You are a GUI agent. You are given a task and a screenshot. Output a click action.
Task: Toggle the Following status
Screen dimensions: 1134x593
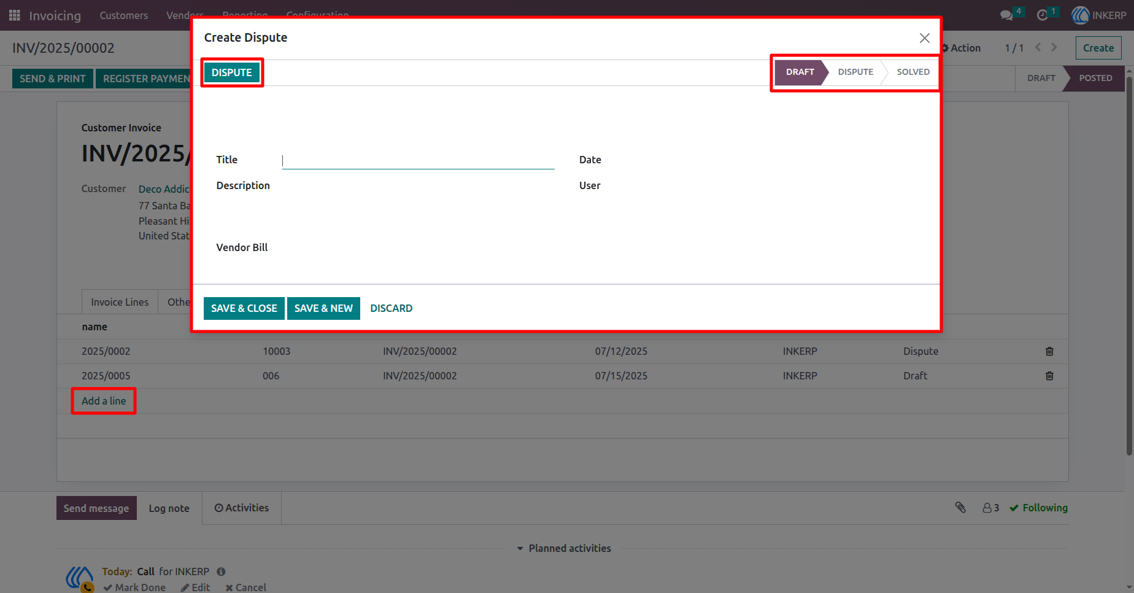(1038, 508)
